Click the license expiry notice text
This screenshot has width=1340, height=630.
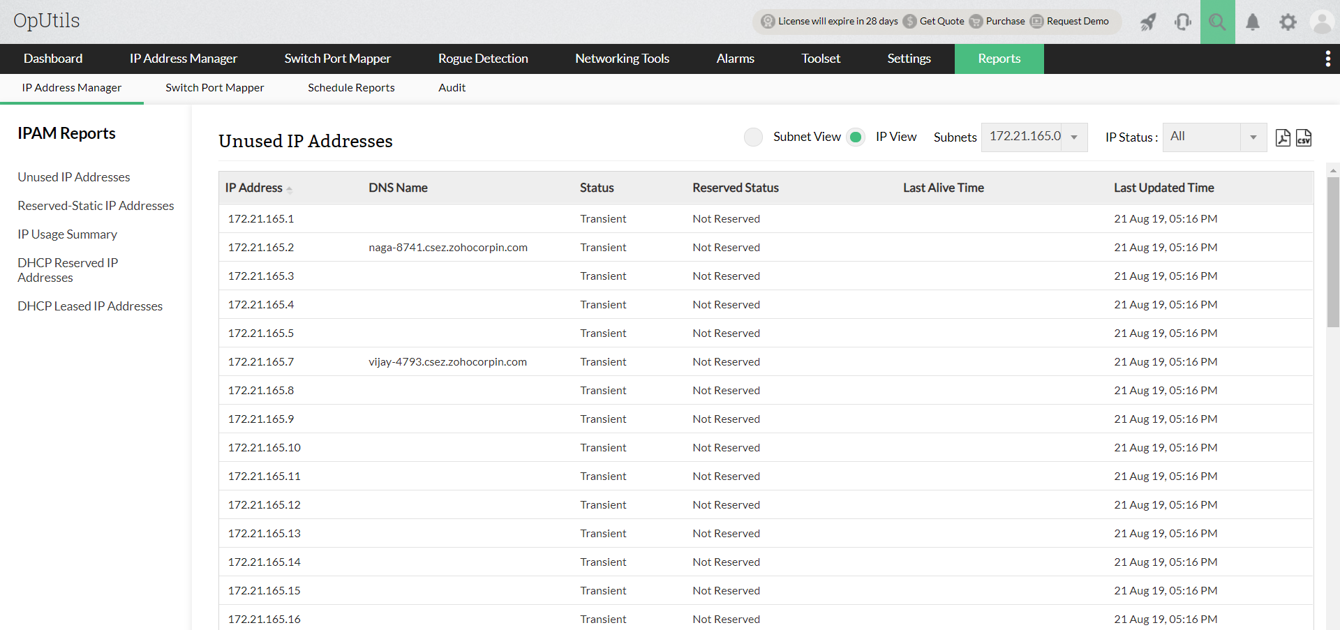click(838, 22)
